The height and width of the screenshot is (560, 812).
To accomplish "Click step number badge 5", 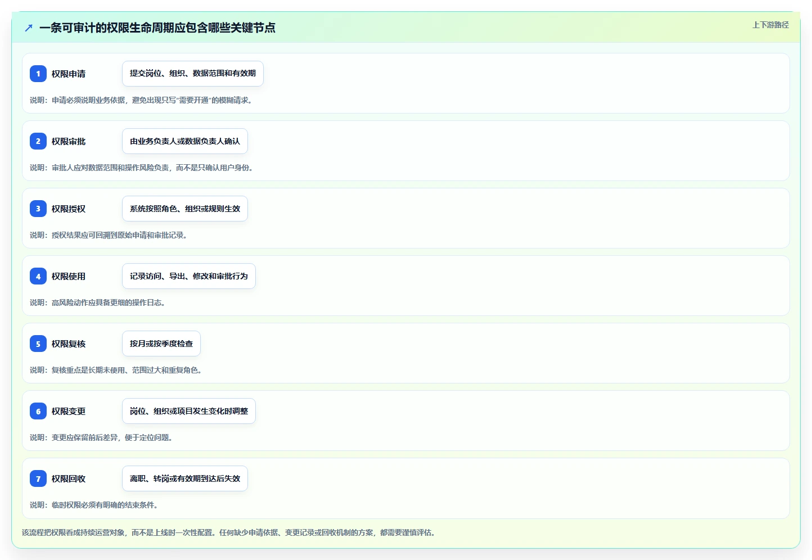I will [38, 344].
